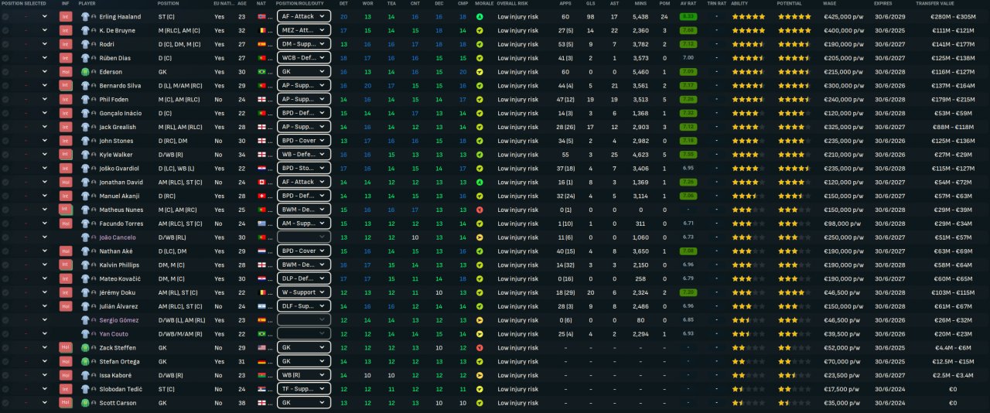Open Issa Kaboré's WB (R) role dropdown
Image resolution: width=990 pixels, height=413 pixels.
[303, 375]
